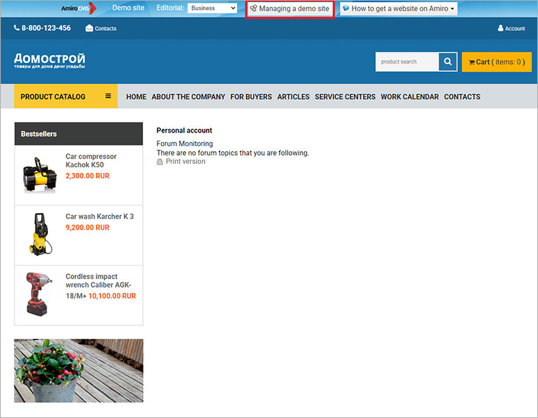Expand How to get a website on Amiro
The width and height of the screenshot is (538, 418).
coord(398,8)
